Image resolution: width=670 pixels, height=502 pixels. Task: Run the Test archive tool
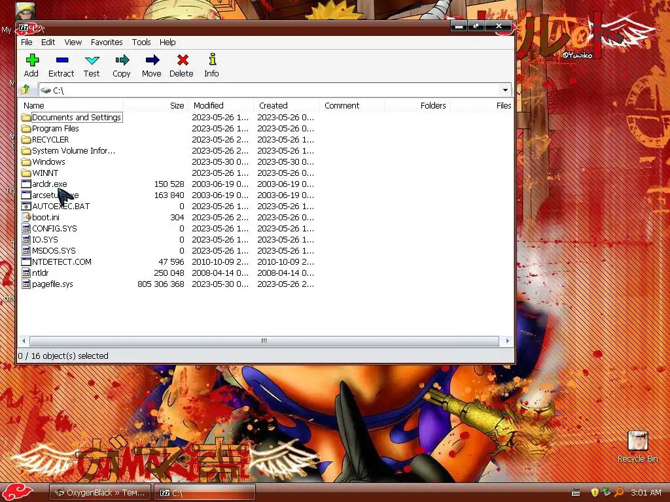[92, 60]
